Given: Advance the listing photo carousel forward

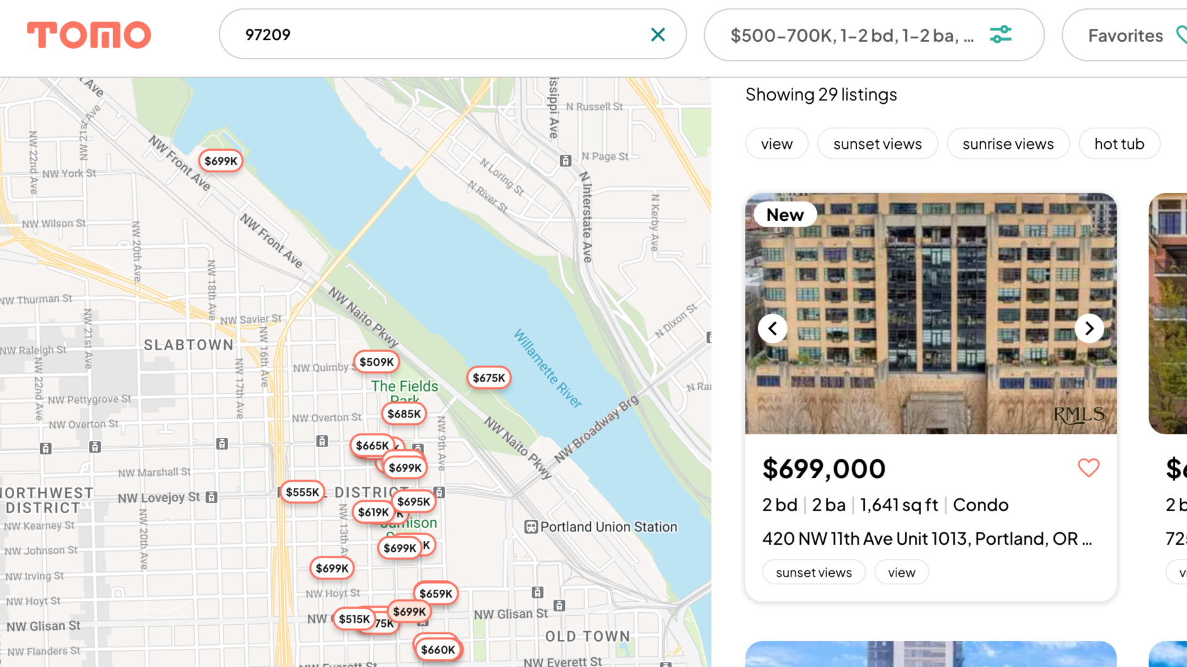Looking at the screenshot, I should click(1090, 329).
